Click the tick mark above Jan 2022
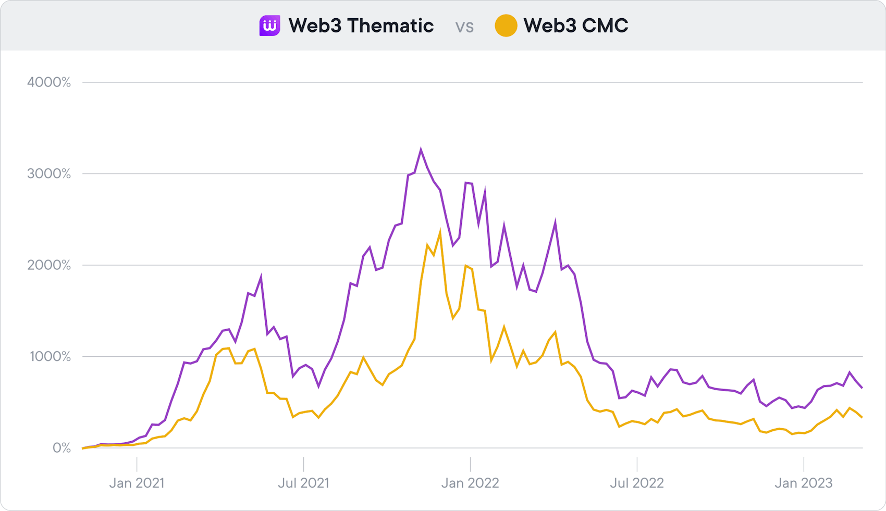The width and height of the screenshot is (886, 511). 470,464
